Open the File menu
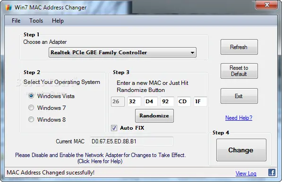Screen dimensions: 282x182 tap(16, 21)
